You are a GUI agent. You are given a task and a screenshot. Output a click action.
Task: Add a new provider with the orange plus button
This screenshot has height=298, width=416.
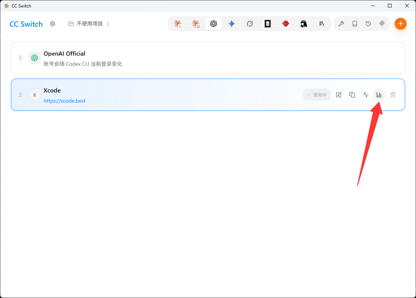(400, 24)
